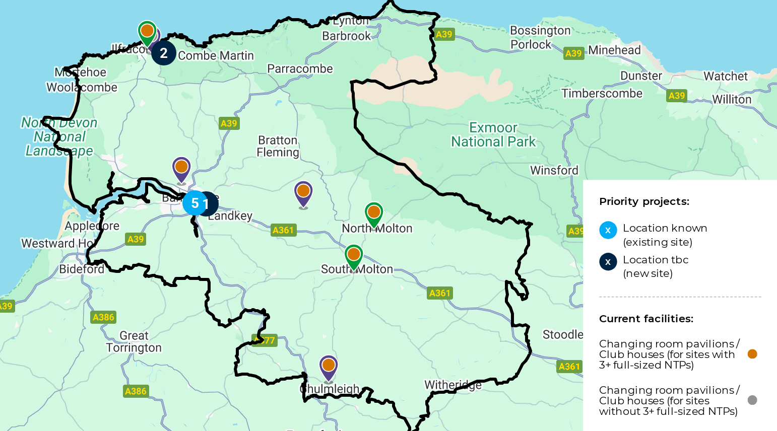Click the Combe Martin place label

coord(216,55)
